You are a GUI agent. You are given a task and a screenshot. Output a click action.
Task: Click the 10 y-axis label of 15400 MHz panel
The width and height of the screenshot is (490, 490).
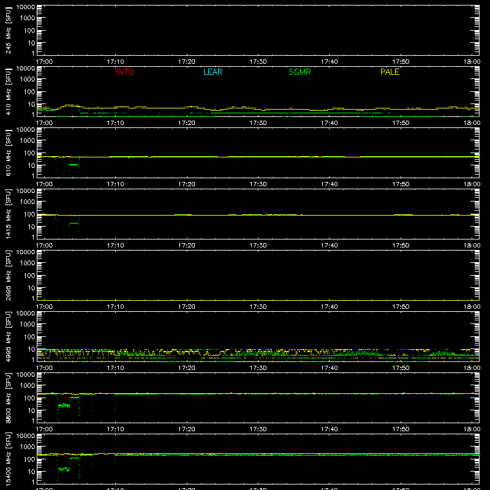click(x=31, y=472)
